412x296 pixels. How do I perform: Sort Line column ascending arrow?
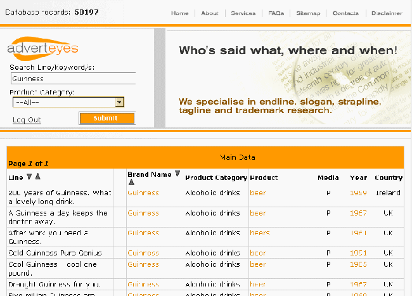tap(38, 176)
